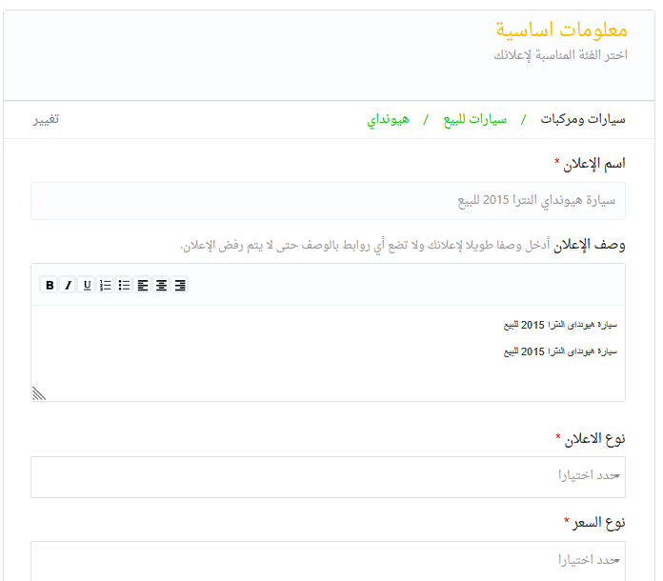The image size is (663, 581).
Task: Select first description line سيارة هيونداى النترا
Action: 560,325
